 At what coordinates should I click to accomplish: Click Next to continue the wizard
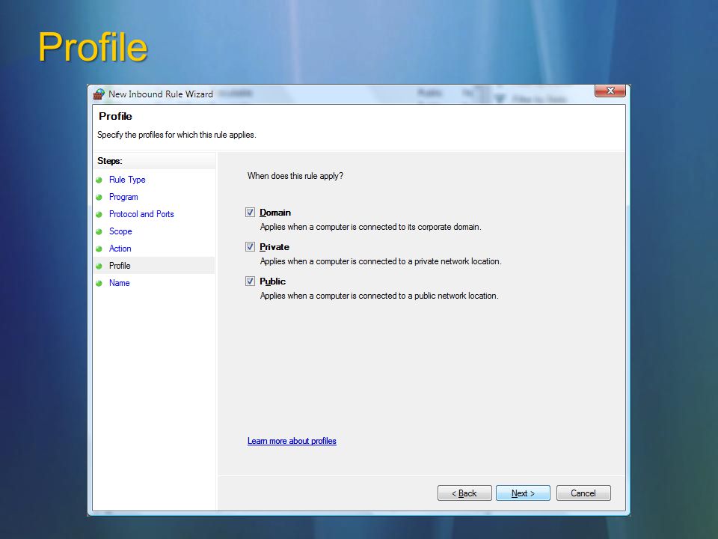[523, 493]
